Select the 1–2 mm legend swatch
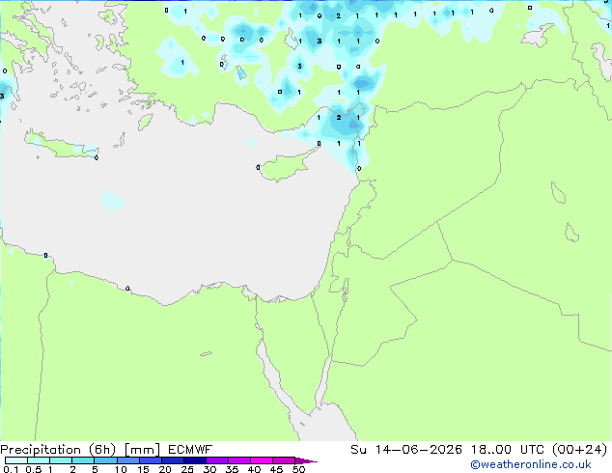 coord(61,460)
